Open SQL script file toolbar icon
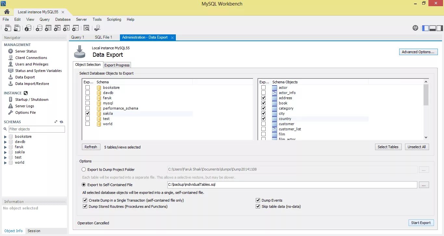This screenshot has width=444, height=236. tap(17, 28)
